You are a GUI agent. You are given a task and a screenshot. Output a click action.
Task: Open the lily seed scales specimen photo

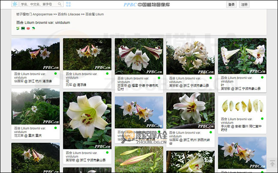click(x=242, y=106)
